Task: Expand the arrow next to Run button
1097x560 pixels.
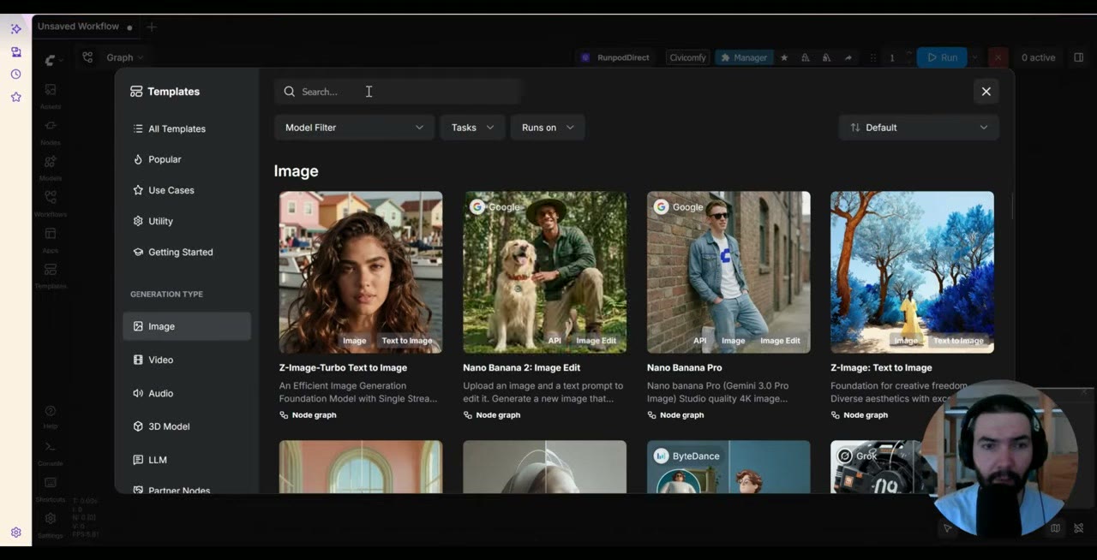Action: (974, 57)
